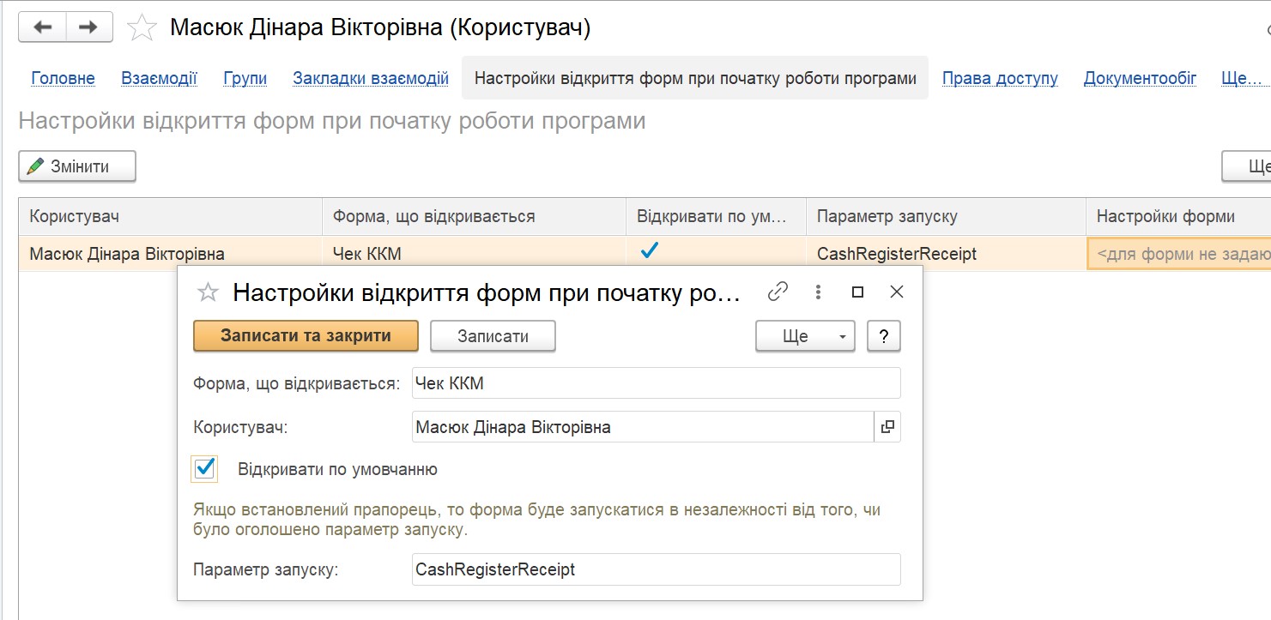The height and width of the screenshot is (620, 1271).
Task: Open the Групи tab
Action: 245,78
